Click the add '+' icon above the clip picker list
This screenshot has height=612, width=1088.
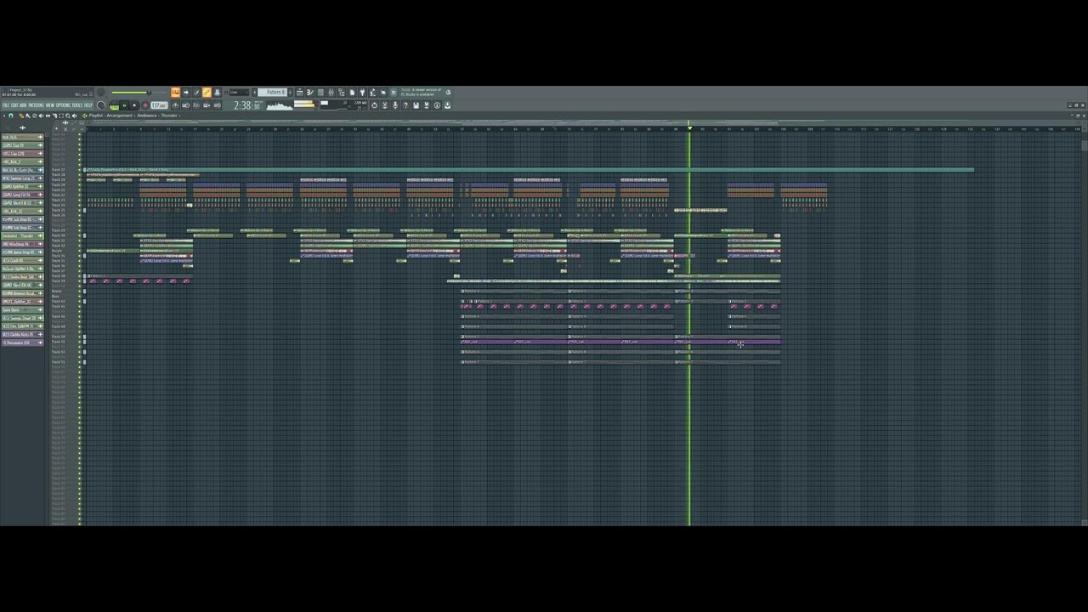[x=23, y=127]
